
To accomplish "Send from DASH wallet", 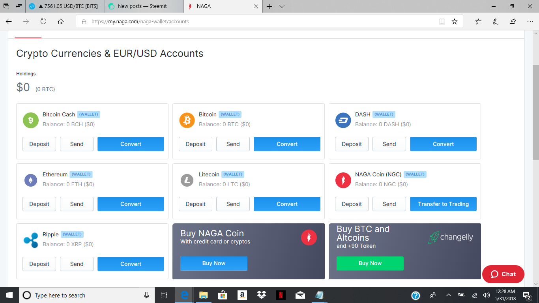I will pyautogui.click(x=389, y=144).
